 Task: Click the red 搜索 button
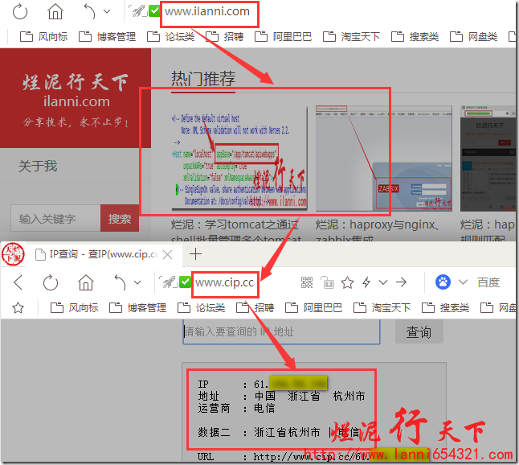120,218
